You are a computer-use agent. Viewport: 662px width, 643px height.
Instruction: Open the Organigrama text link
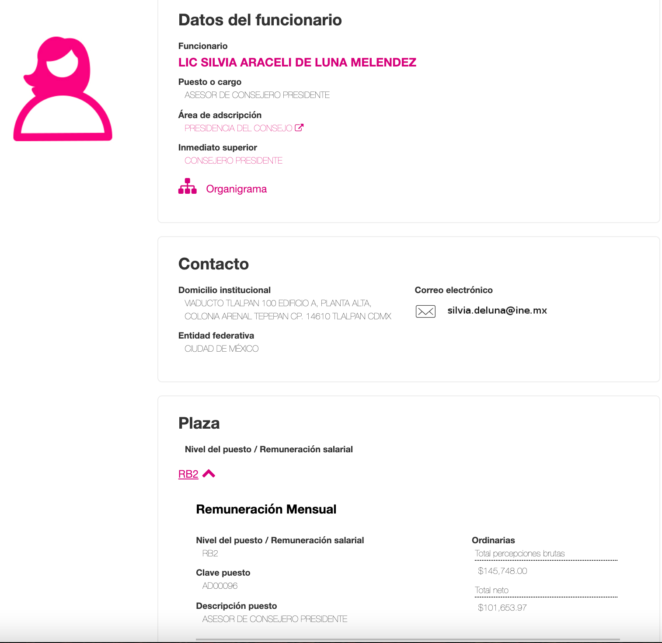236,189
